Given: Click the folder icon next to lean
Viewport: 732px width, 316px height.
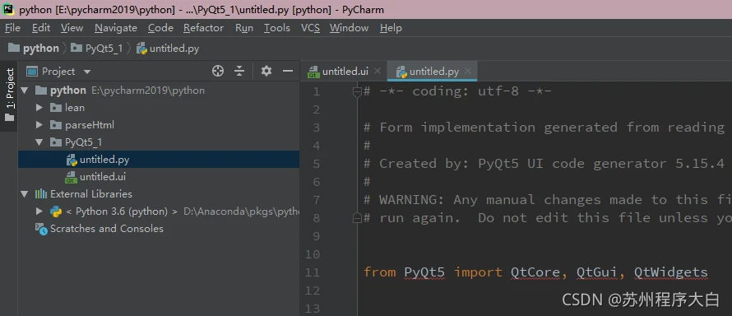Looking at the screenshot, I should click(56, 108).
